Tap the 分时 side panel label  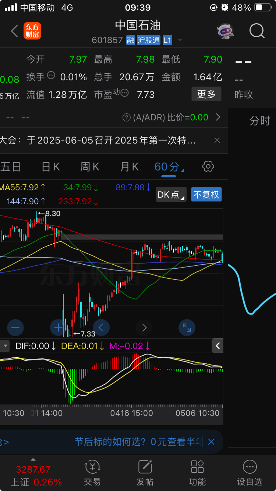(260, 121)
